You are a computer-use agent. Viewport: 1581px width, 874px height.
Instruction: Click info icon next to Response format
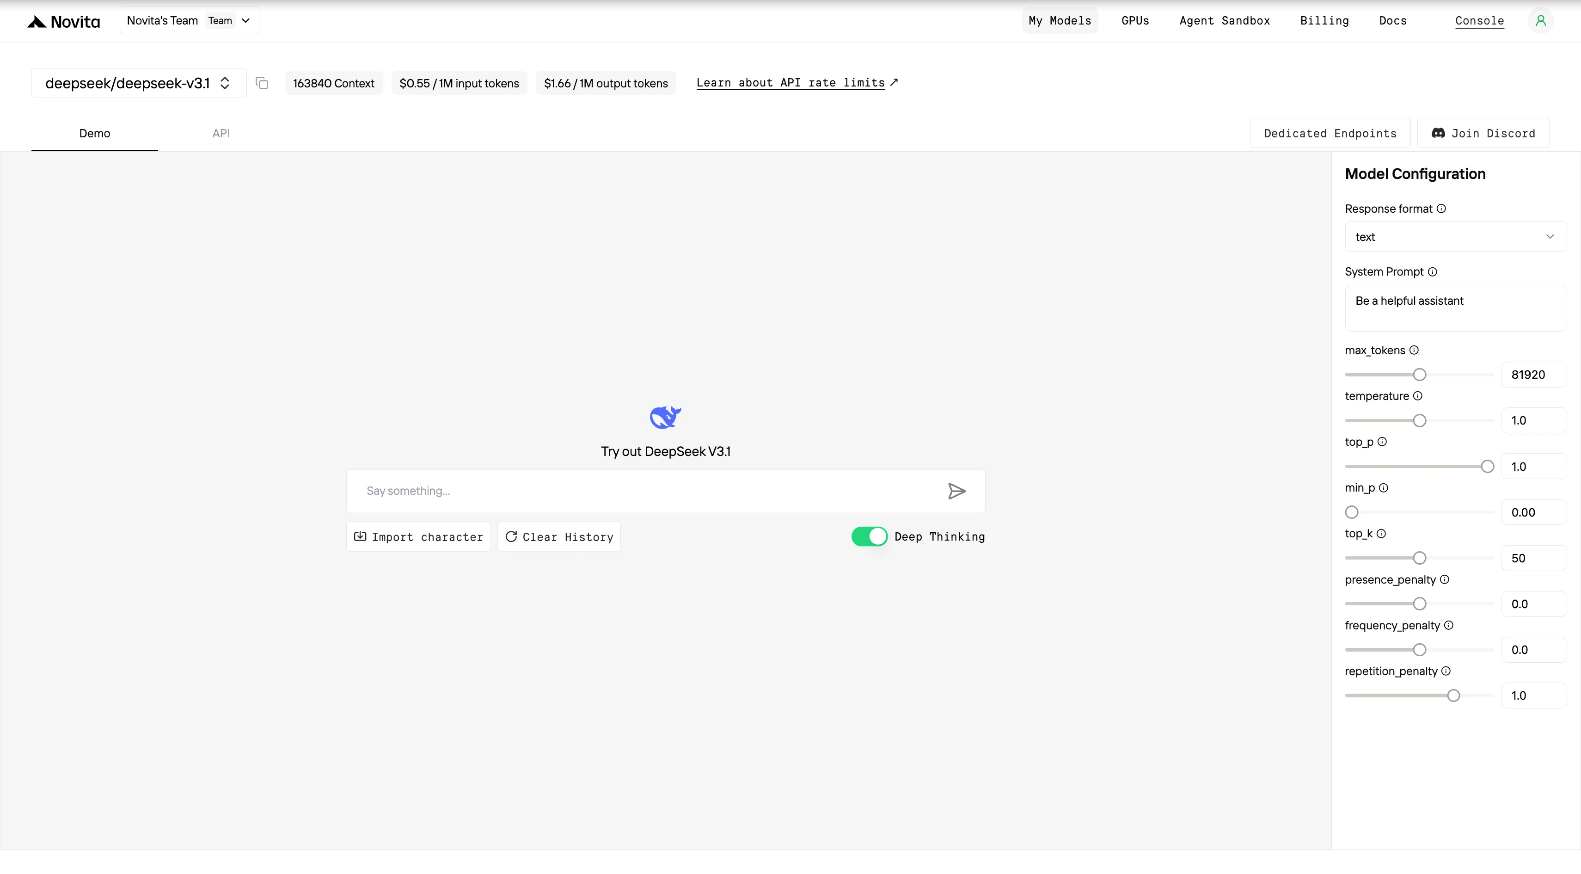(1441, 209)
